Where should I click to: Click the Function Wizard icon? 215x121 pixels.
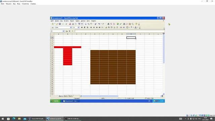tap(67, 31)
